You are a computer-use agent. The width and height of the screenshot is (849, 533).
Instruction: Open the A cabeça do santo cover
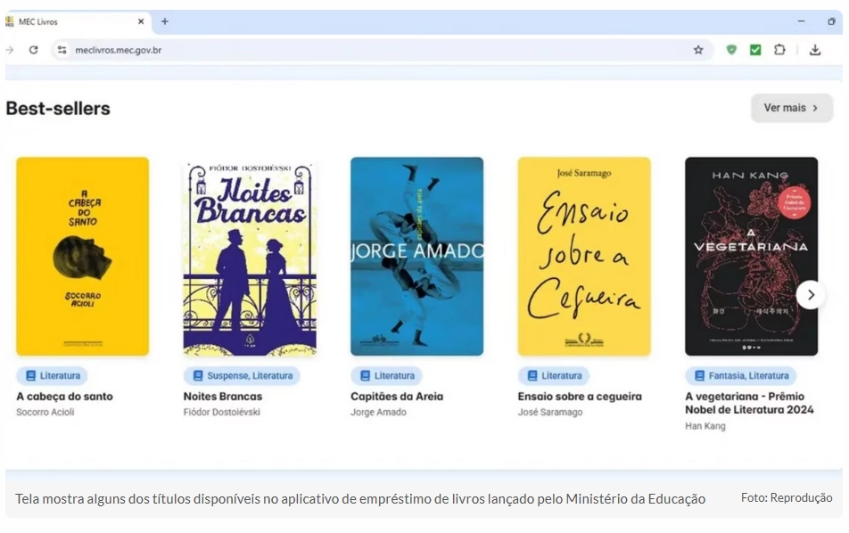82,257
